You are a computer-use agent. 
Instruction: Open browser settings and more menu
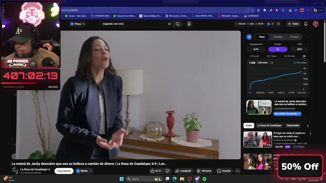pos(308,10)
